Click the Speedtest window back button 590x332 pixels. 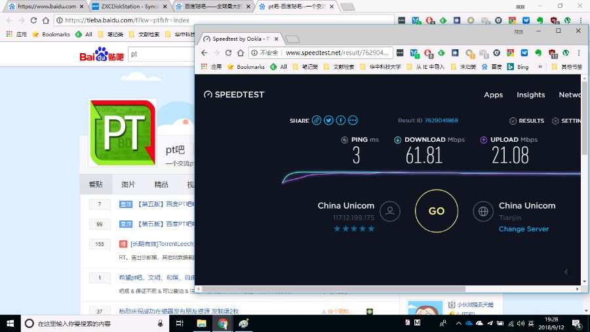point(204,53)
